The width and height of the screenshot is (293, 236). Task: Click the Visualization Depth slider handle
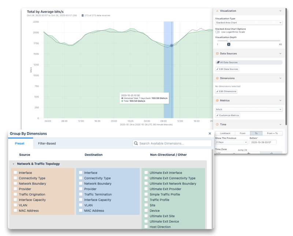point(229,41)
